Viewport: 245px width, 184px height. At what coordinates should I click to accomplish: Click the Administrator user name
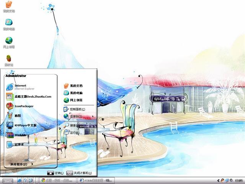pyautogui.click(x=16, y=76)
